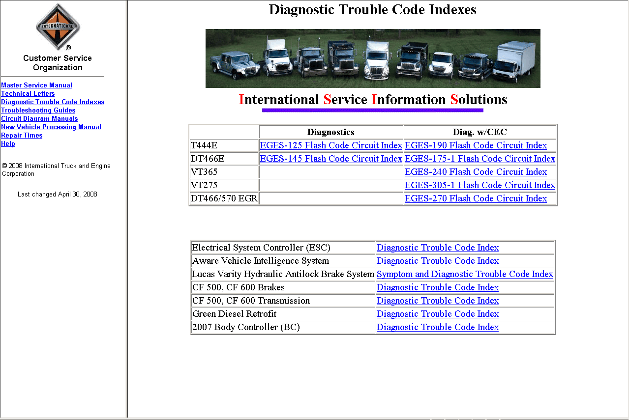Click the International logo diamond icon
Viewport: 629px width, 420px height.
58,26
